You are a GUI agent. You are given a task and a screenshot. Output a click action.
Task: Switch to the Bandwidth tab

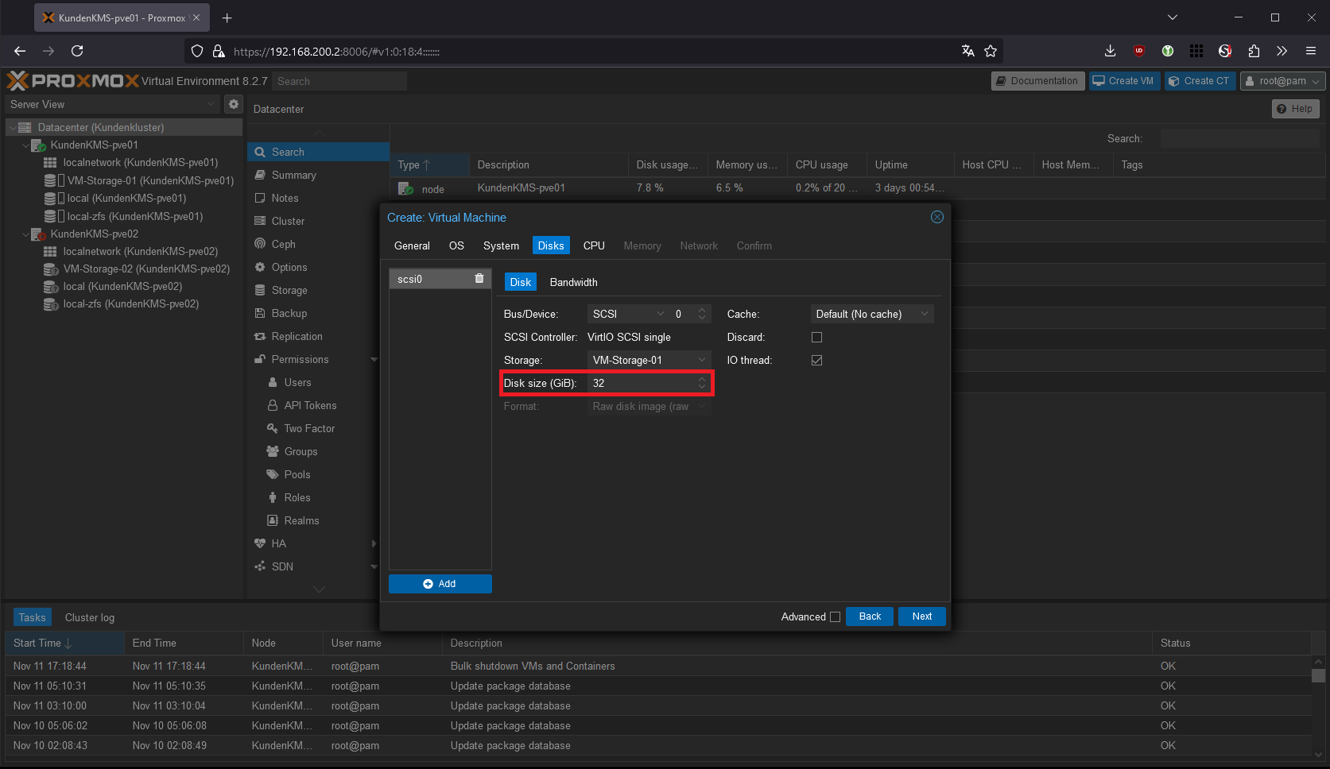tap(573, 283)
